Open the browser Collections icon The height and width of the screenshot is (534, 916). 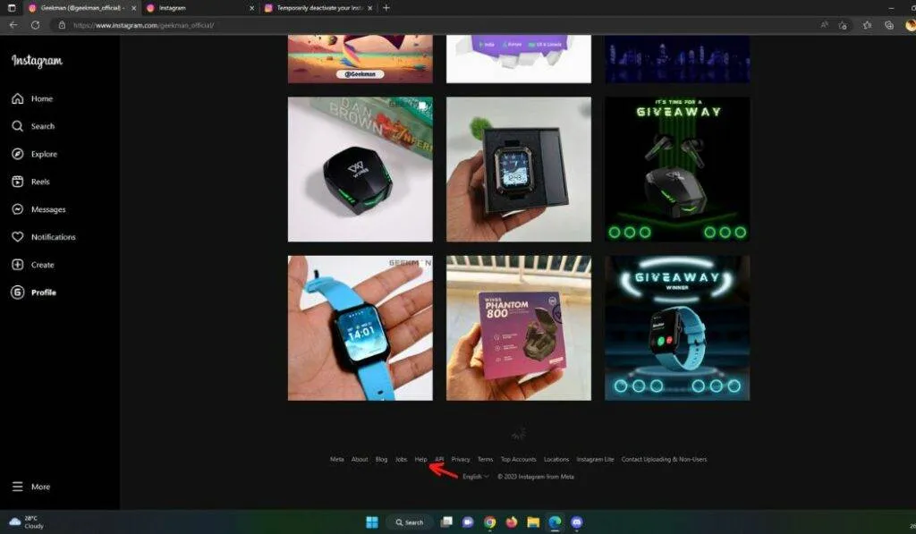pos(889,25)
